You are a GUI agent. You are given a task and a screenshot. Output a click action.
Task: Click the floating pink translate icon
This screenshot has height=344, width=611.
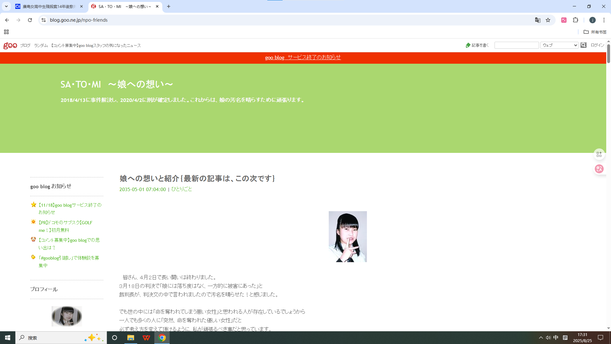(x=599, y=169)
